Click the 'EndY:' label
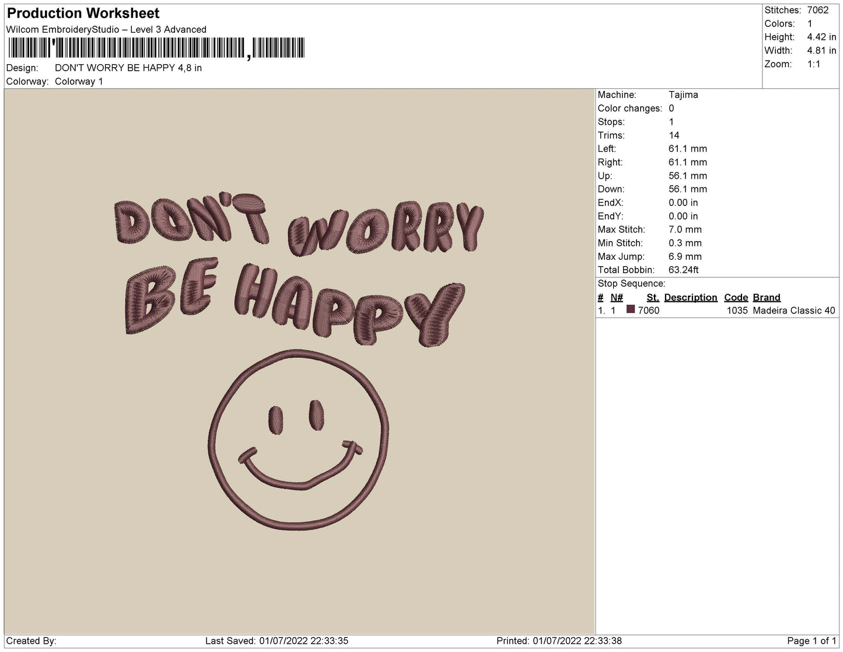The width and height of the screenshot is (843, 652). 611,215
